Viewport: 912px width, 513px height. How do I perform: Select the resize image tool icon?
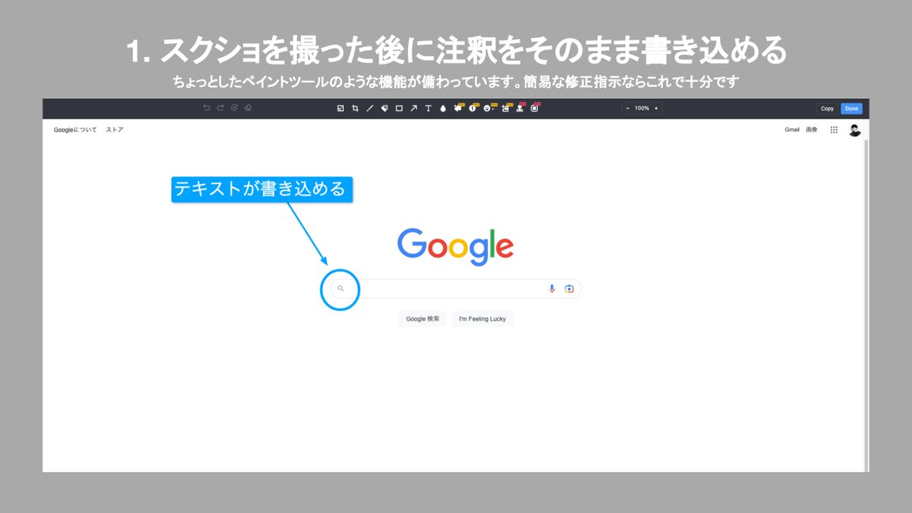pos(340,108)
